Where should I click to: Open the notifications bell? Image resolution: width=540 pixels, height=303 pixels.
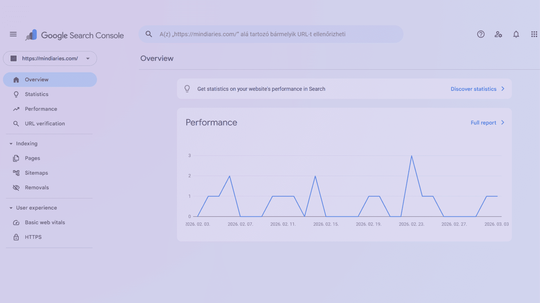coord(516,34)
